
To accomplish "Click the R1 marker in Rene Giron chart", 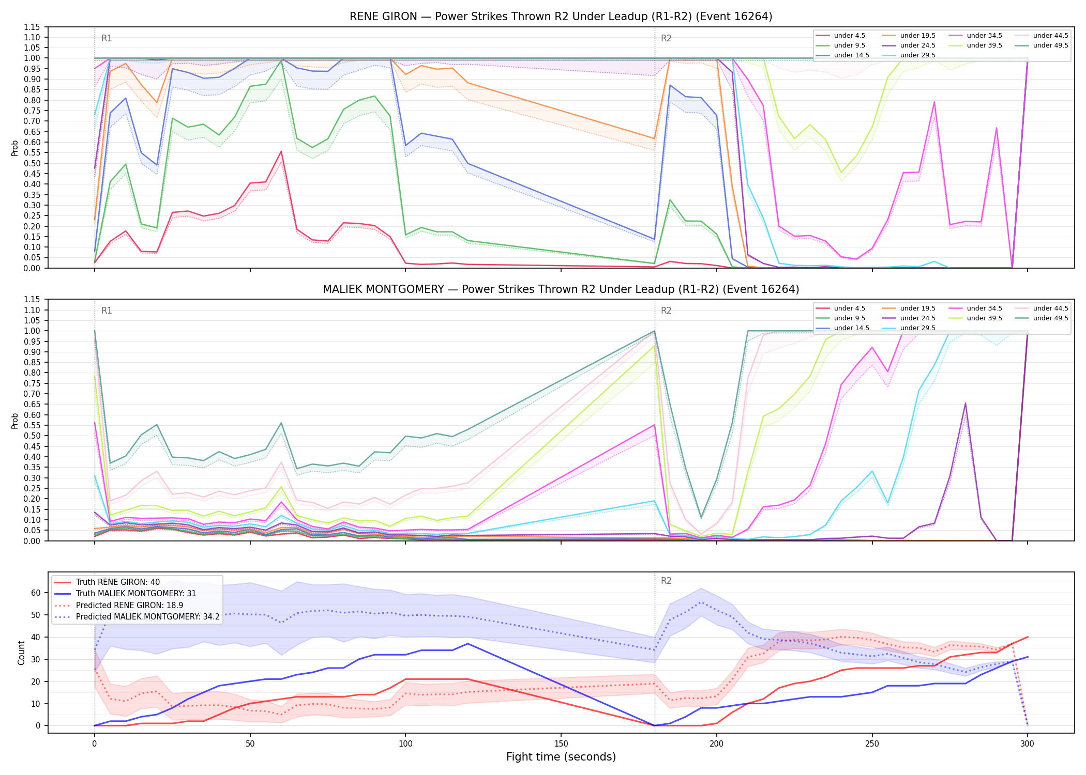I will (x=107, y=38).
